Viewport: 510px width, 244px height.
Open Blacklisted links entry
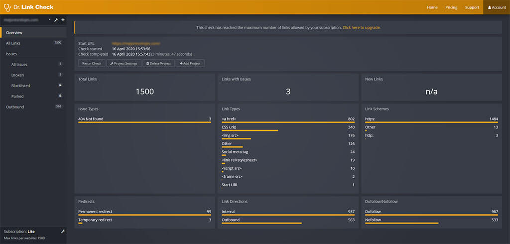(33, 86)
